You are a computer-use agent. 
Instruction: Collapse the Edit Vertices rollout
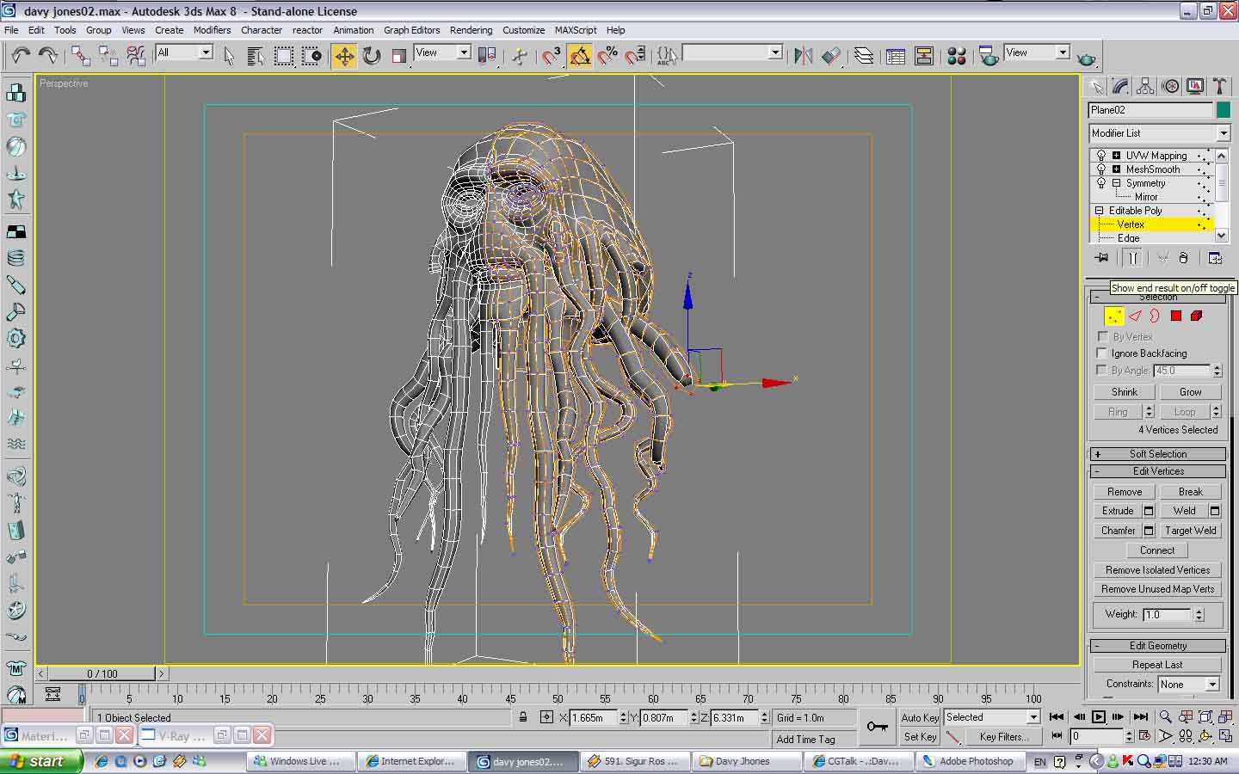click(x=1158, y=471)
